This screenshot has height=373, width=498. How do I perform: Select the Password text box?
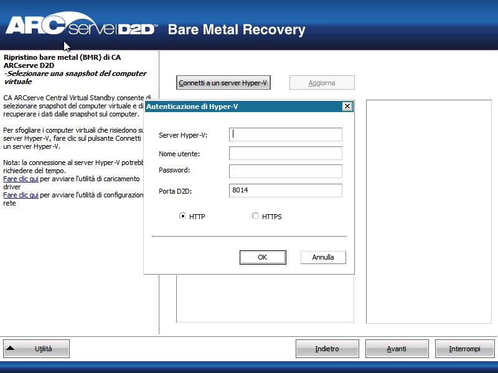click(286, 171)
